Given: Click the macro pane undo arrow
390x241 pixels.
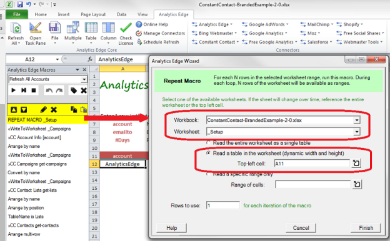Looking at the screenshot, I should [x=49, y=91].
